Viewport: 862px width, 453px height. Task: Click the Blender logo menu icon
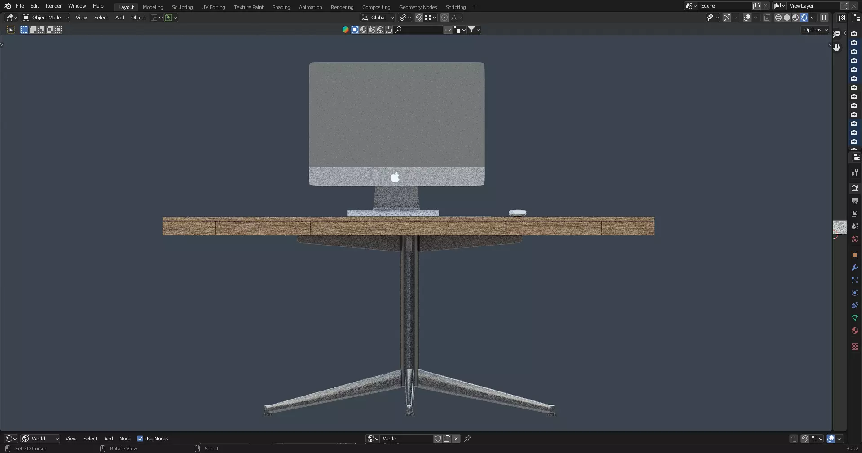point(8,6)
